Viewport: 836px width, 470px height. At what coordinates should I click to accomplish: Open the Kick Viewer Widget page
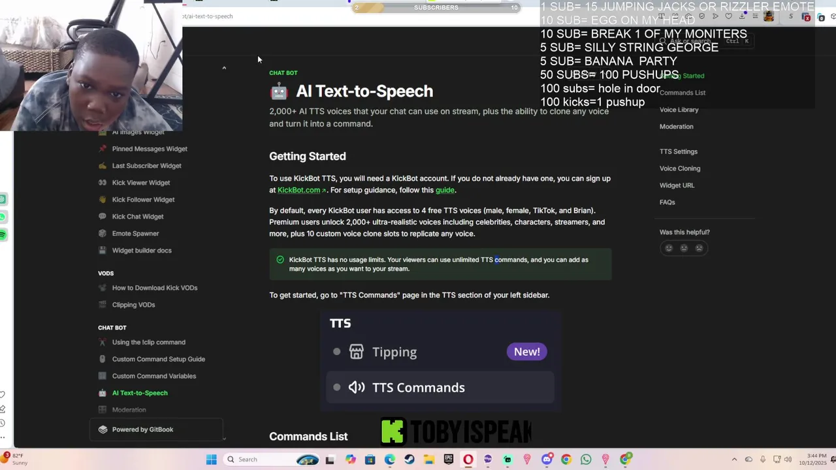[141, 183]
